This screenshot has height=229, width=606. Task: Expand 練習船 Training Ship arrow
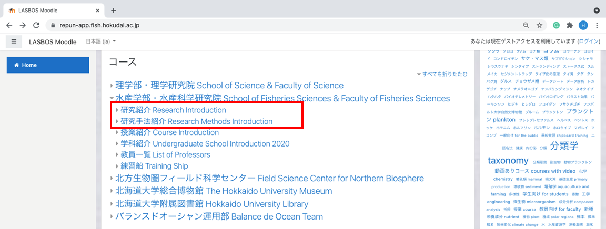[117, 166]
